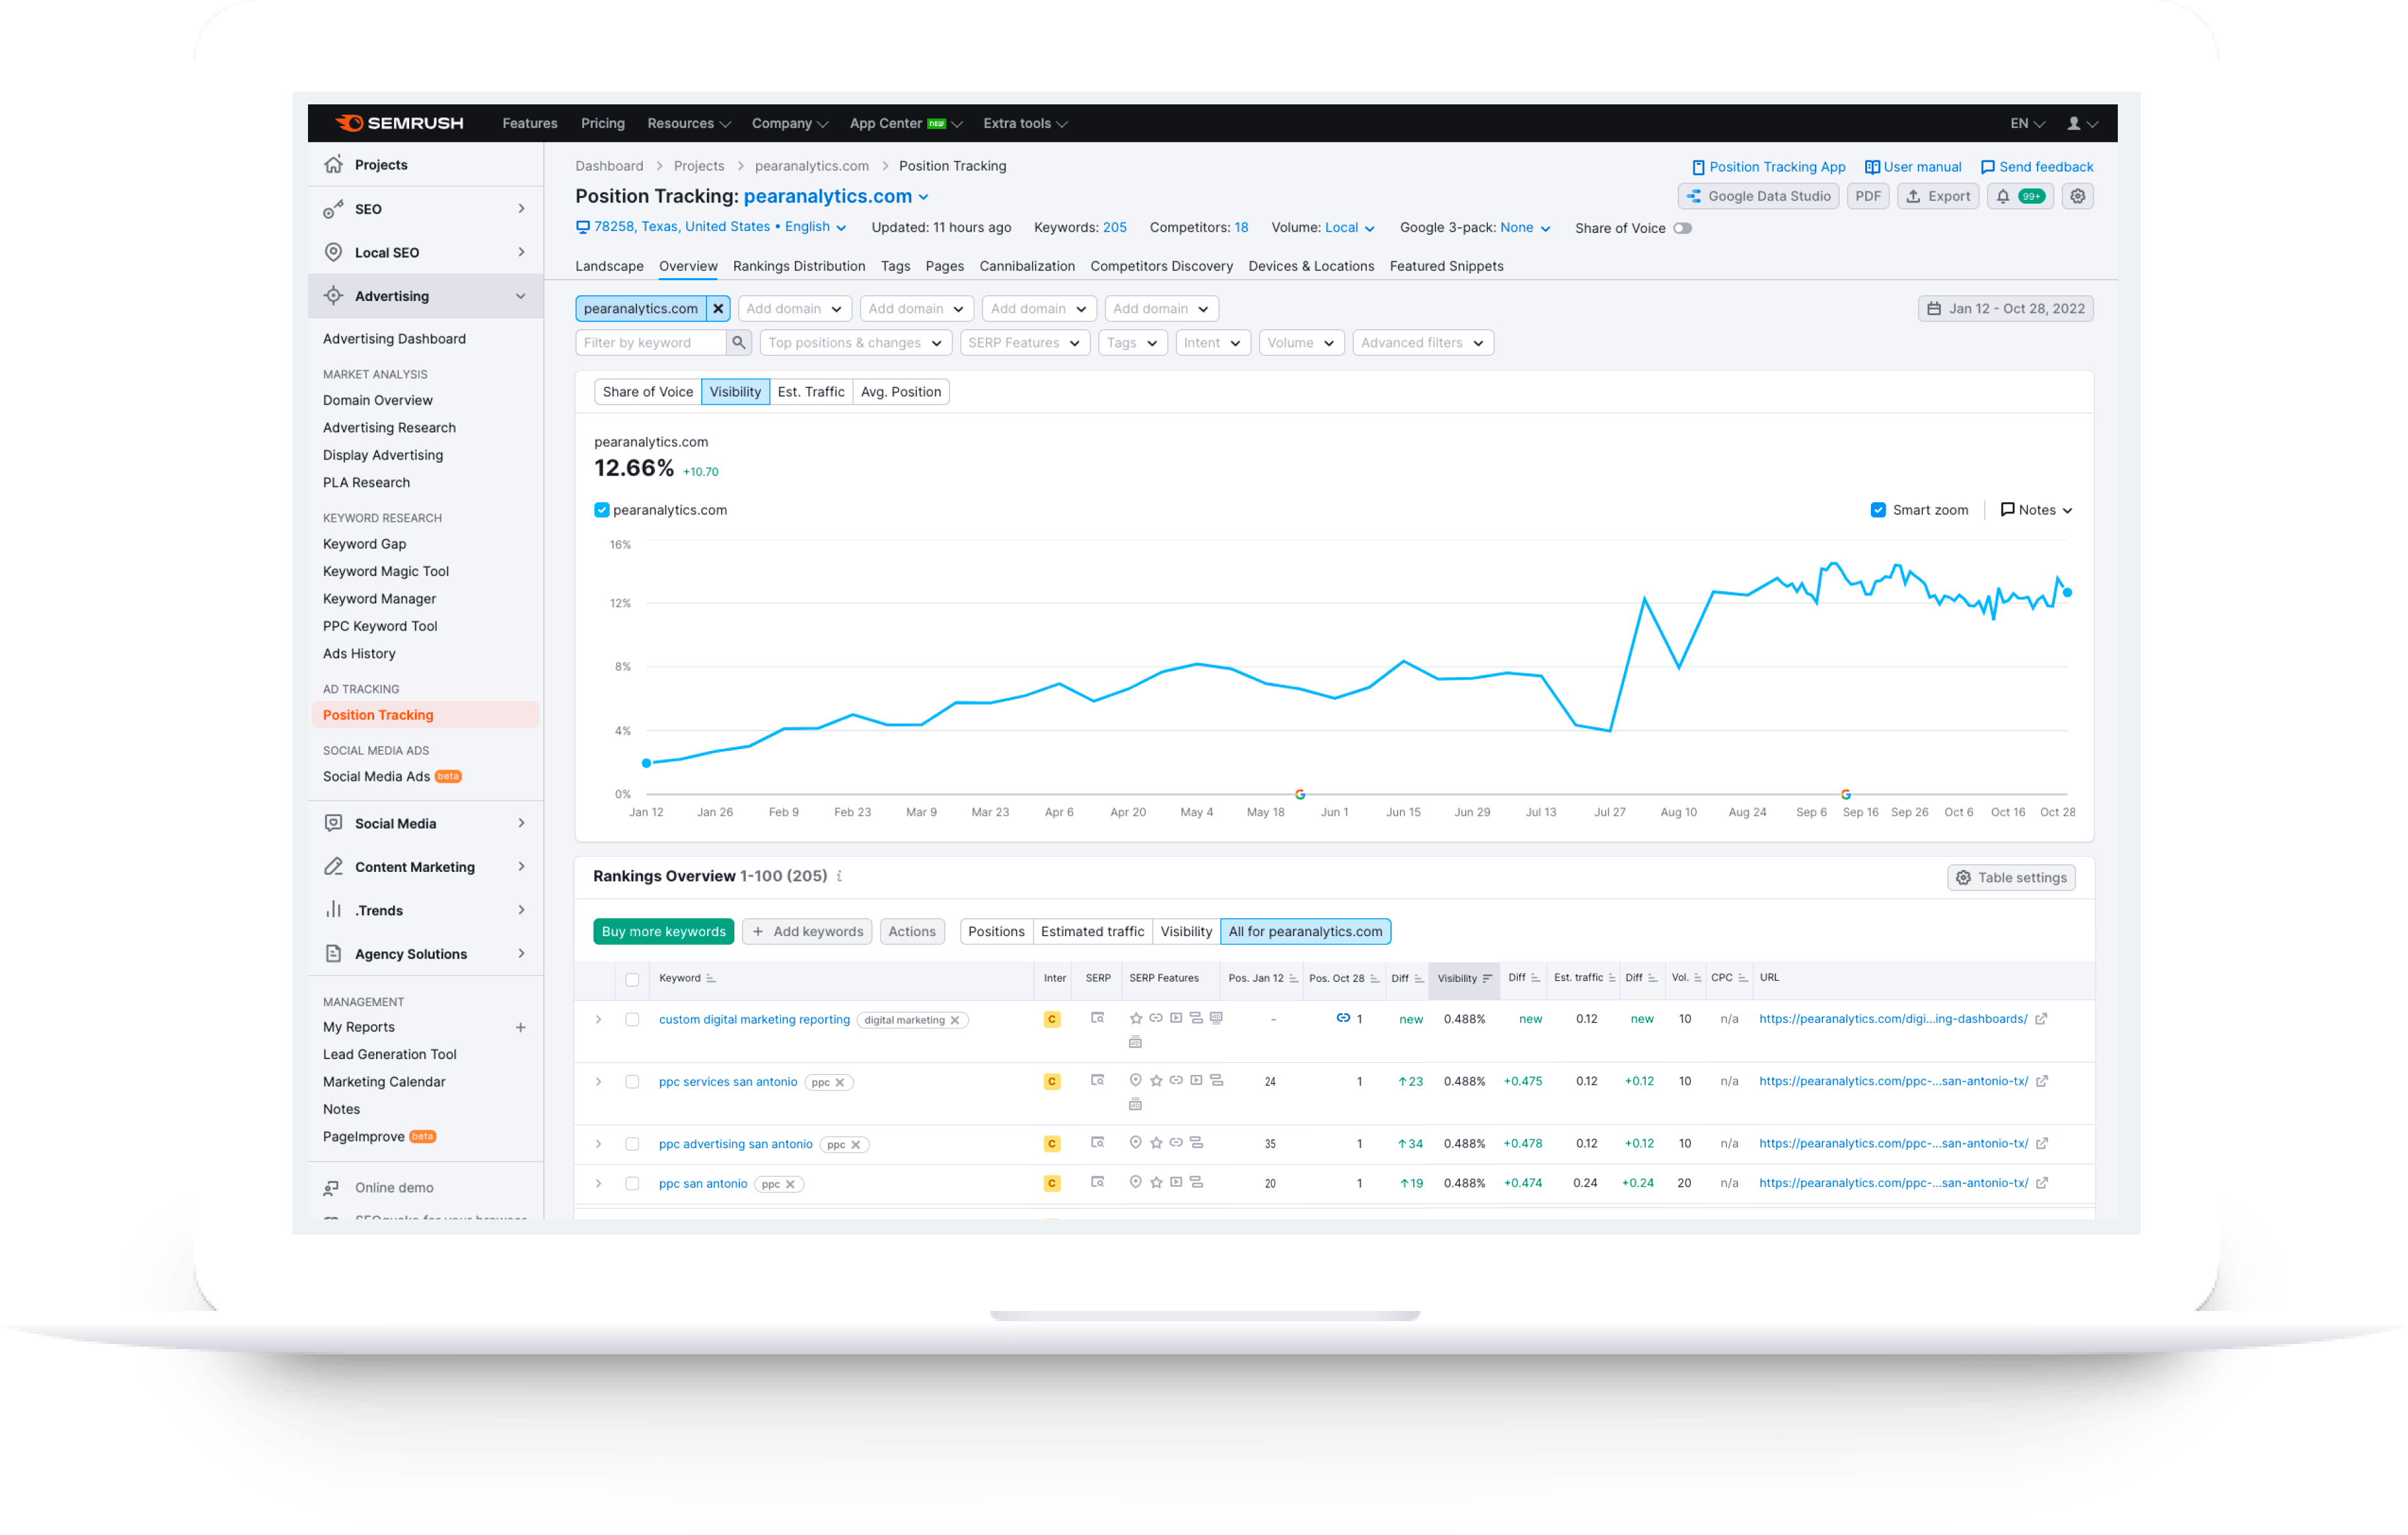Image resolution: width=2408 pixels, height=1535 pixels.
Task: Open the user account icon in top bar
Action: [2074, 124]
